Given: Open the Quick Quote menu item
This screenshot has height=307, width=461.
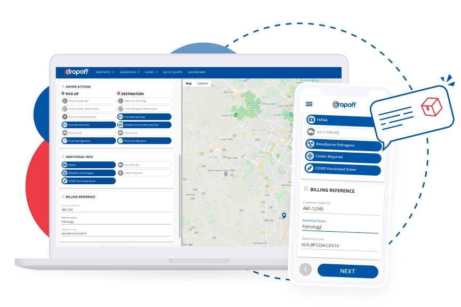Looking at the screenshot, I should pos(173,72).
